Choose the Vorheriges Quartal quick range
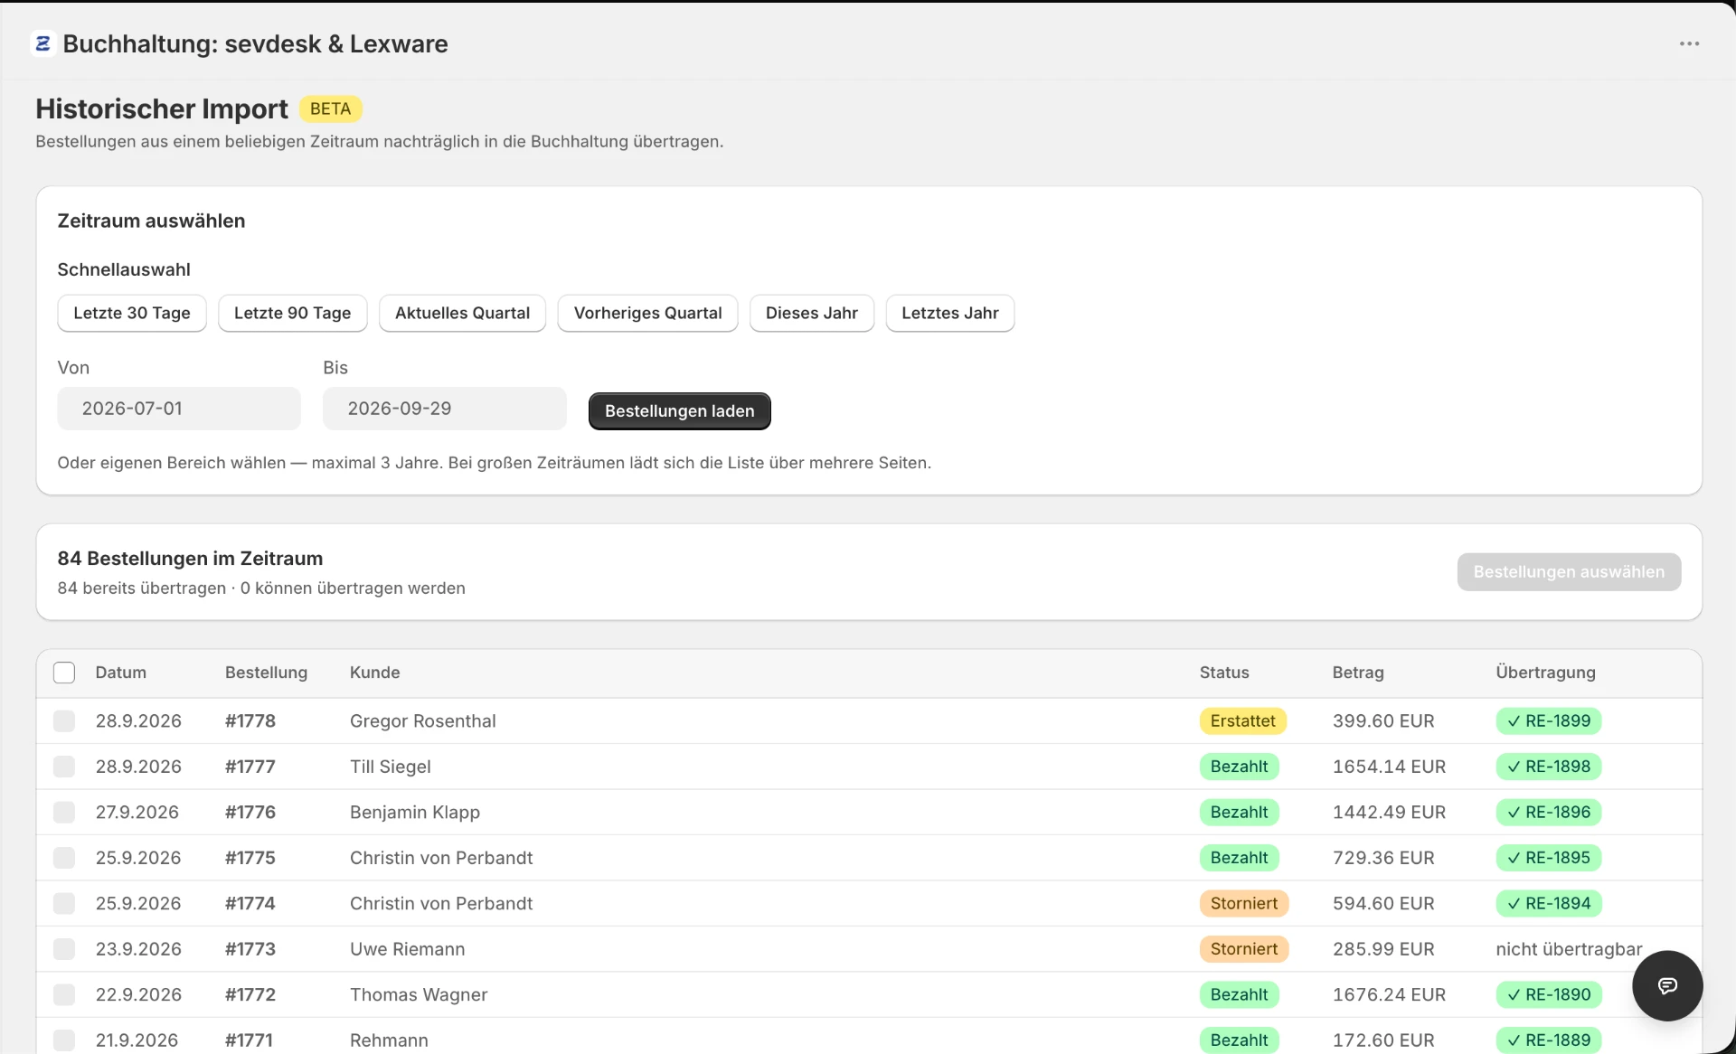1736x1054 pixels. [647, 313]
